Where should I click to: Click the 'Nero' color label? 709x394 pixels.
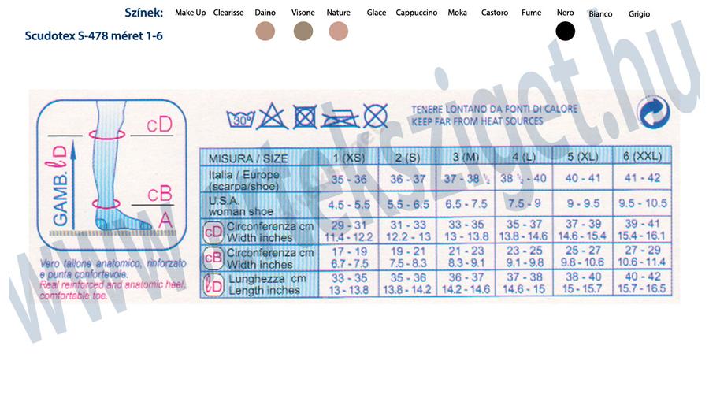tap(565, 13)
